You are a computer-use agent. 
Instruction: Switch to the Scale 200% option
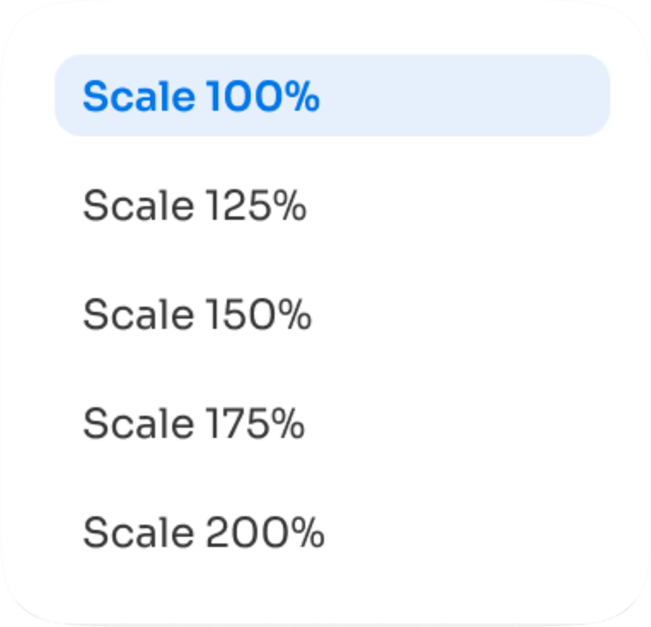(204, 533)
